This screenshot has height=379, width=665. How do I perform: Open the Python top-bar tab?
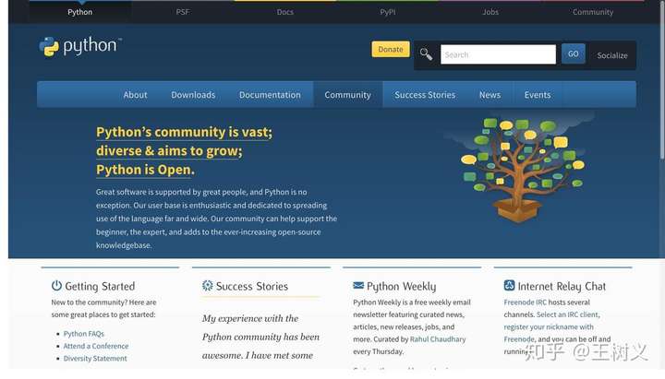tap(79, 12)
